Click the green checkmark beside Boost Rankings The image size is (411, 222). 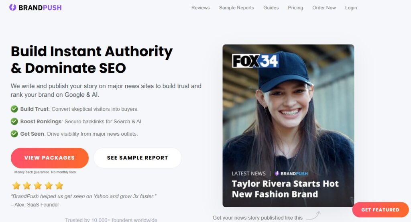14,121
